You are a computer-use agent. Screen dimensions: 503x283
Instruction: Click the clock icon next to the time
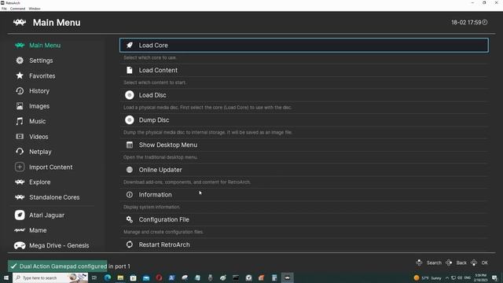point(485,22)
